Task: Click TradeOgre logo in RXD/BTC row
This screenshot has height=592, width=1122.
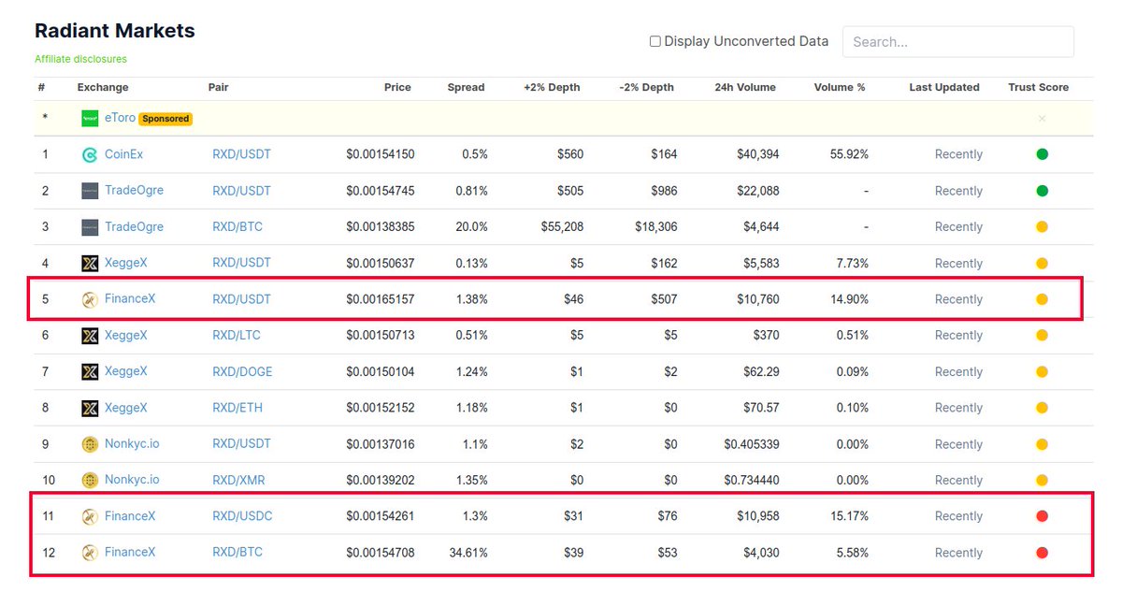Action: (90, 227)
